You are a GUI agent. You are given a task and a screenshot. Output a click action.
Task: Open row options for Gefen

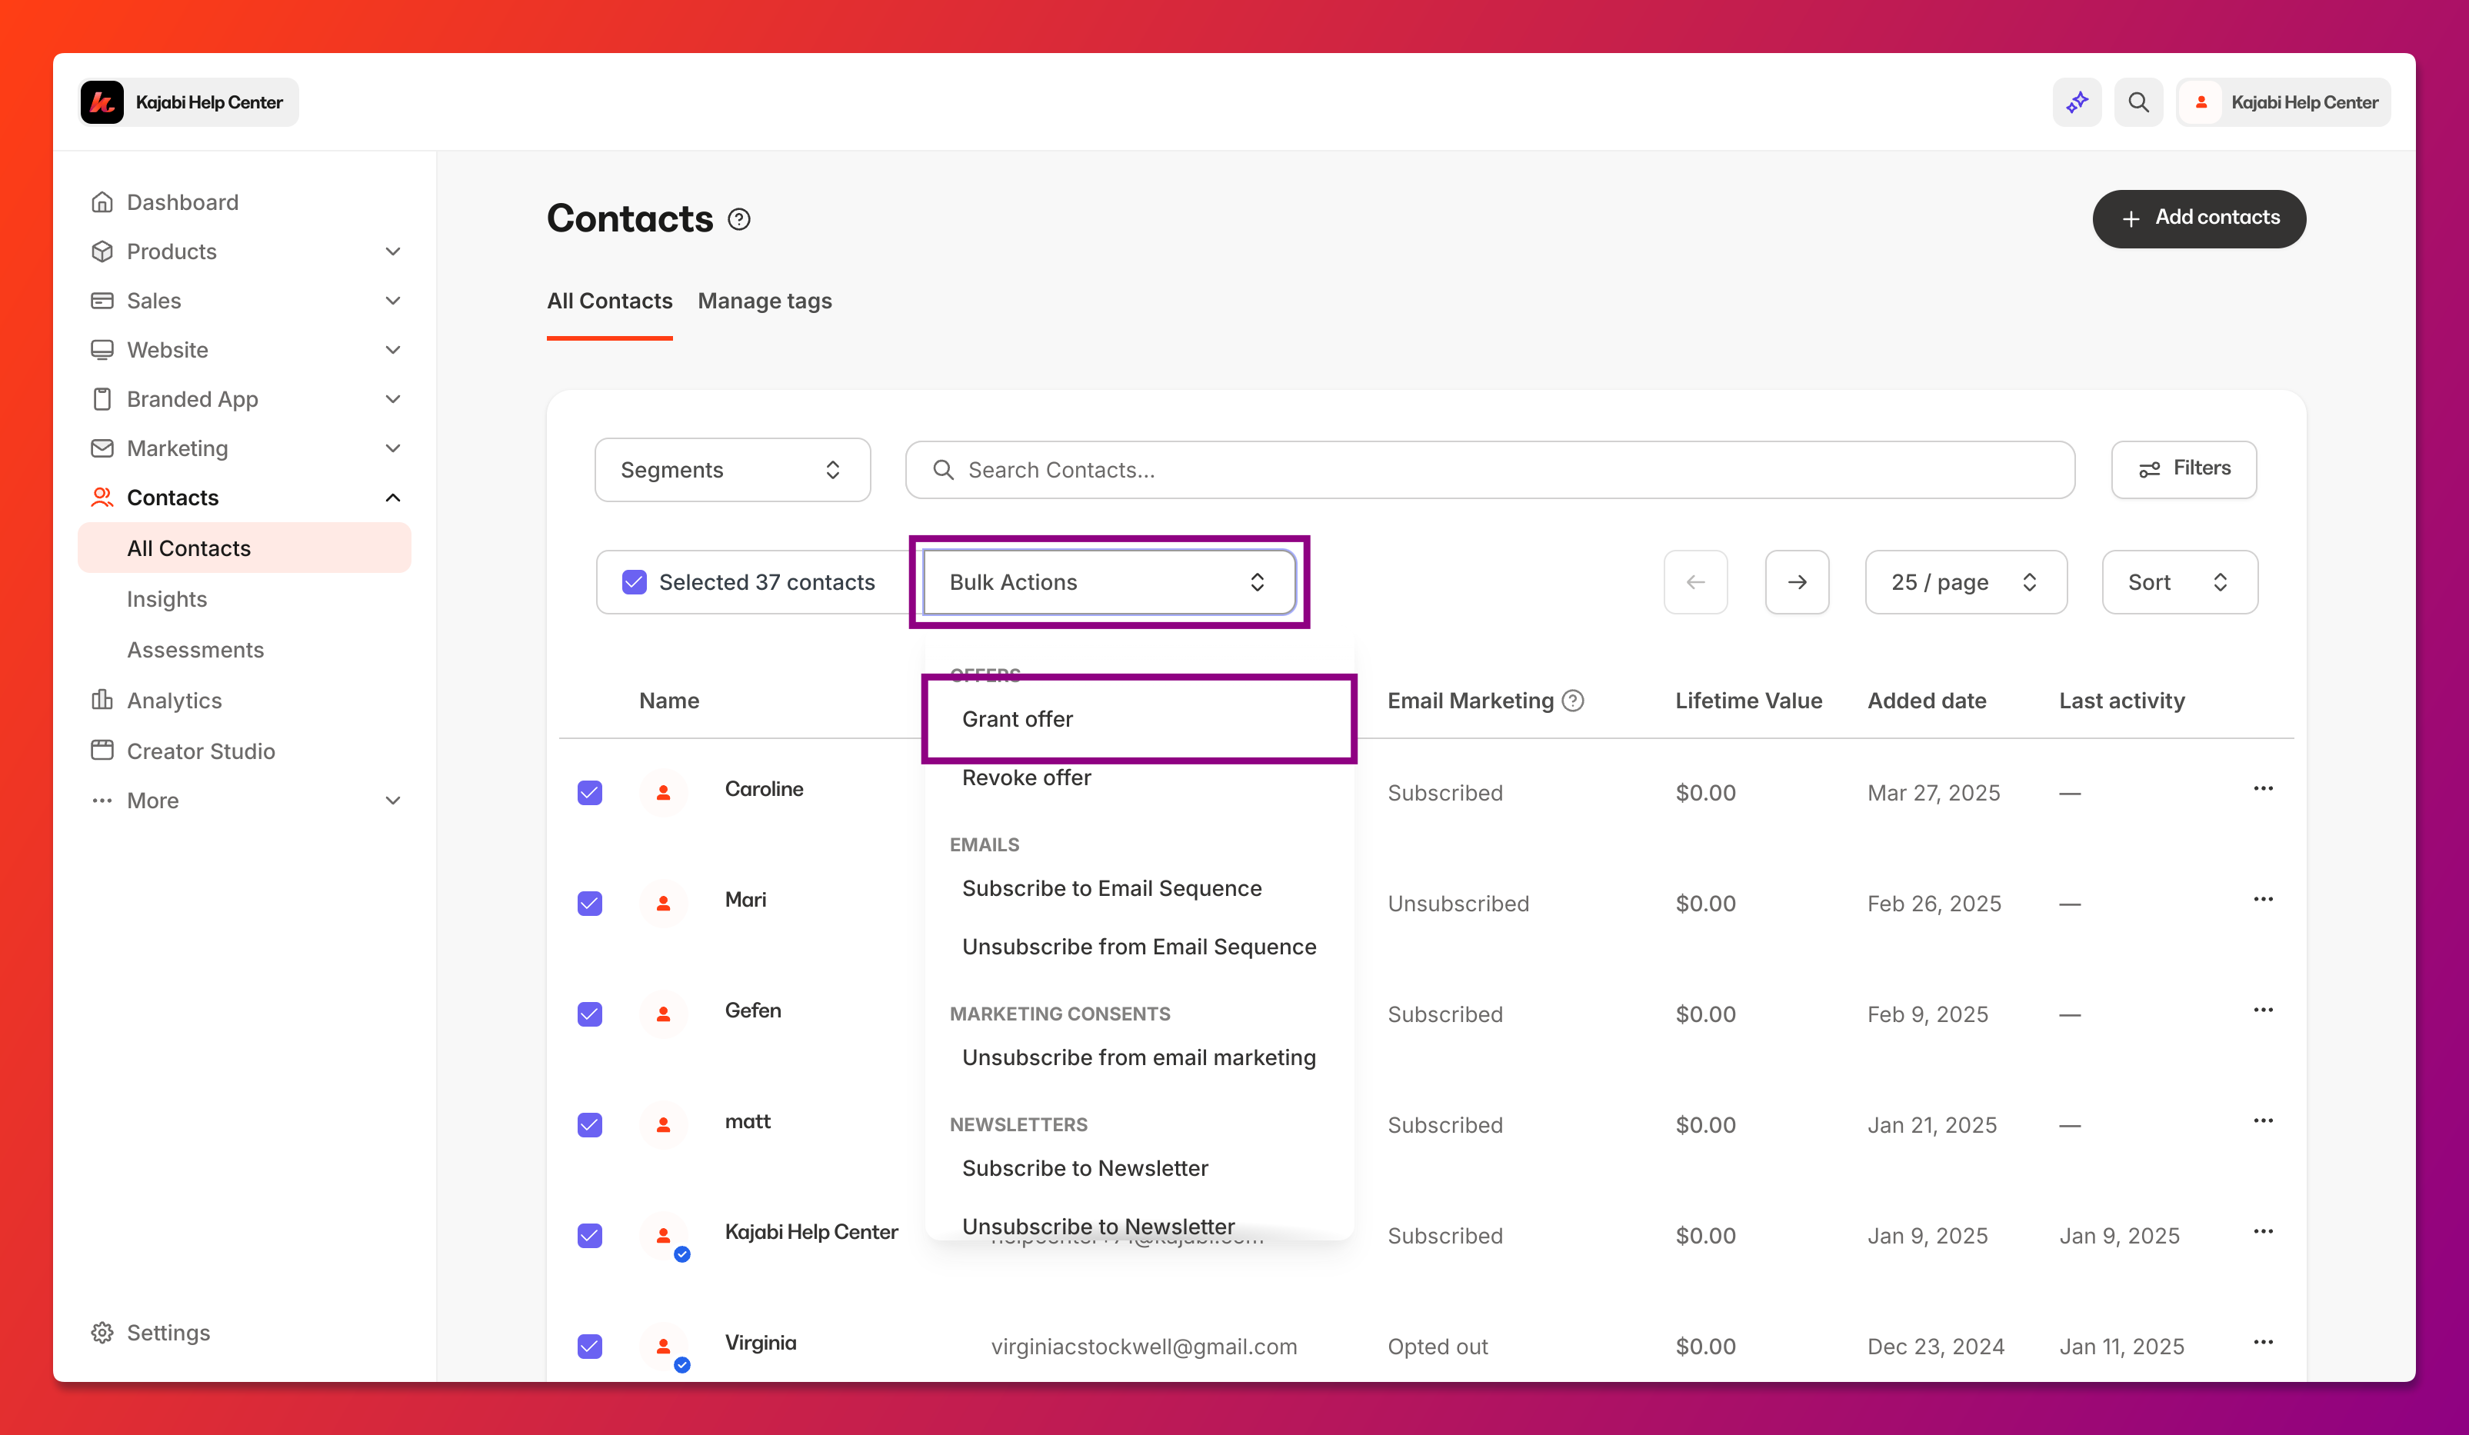[x=2262, y=1010]
